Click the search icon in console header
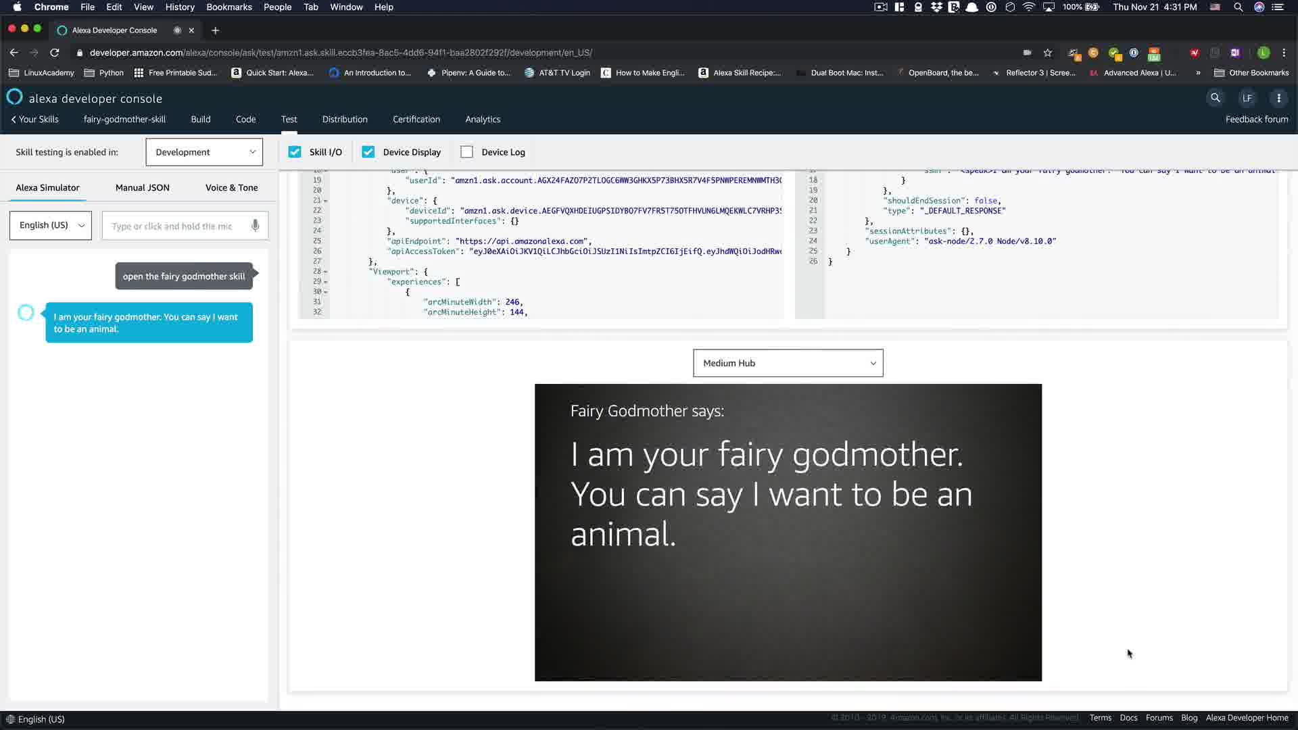Viewport: 1298px width, 730px height. coord(1215,98)
